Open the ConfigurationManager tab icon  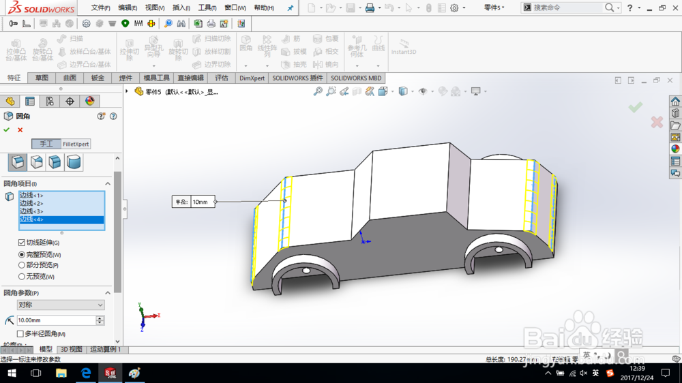pos(50,102)
